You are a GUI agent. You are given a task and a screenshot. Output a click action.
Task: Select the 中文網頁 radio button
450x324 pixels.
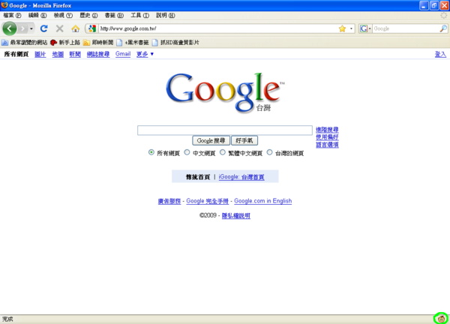pyautogui.click(x=187, y=152)
